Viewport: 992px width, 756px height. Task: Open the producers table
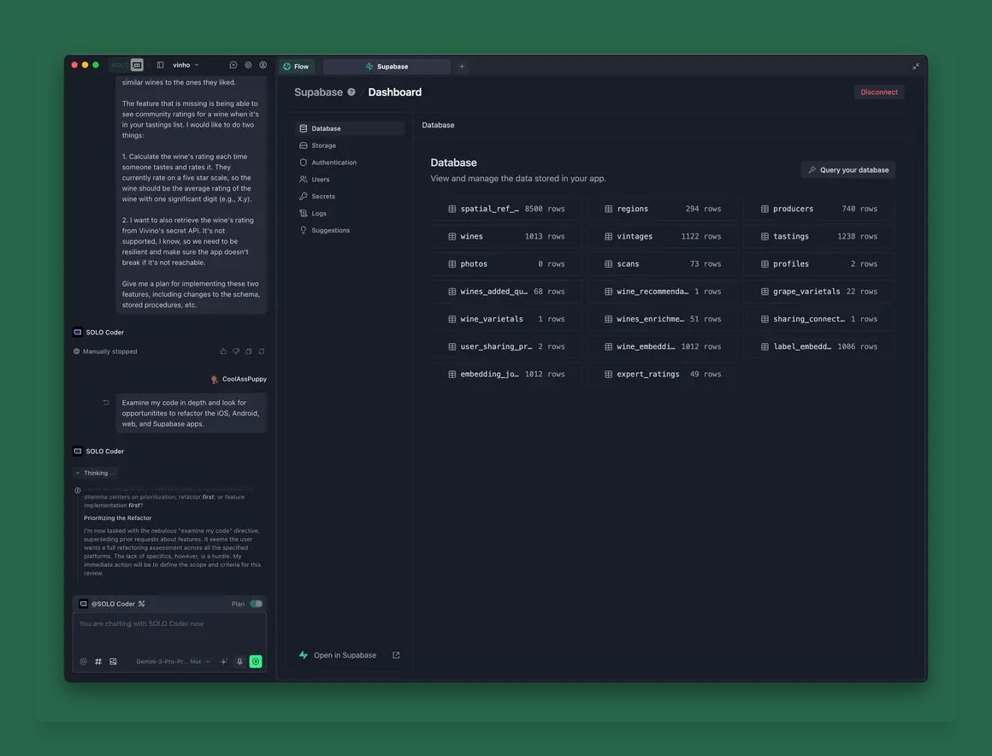coord(818,209)
